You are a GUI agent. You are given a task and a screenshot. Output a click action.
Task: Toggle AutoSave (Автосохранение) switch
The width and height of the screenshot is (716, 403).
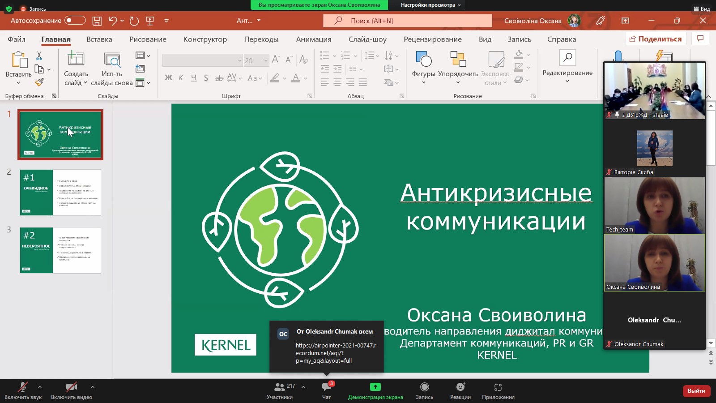pyautogui.click(x=75, y=21)
